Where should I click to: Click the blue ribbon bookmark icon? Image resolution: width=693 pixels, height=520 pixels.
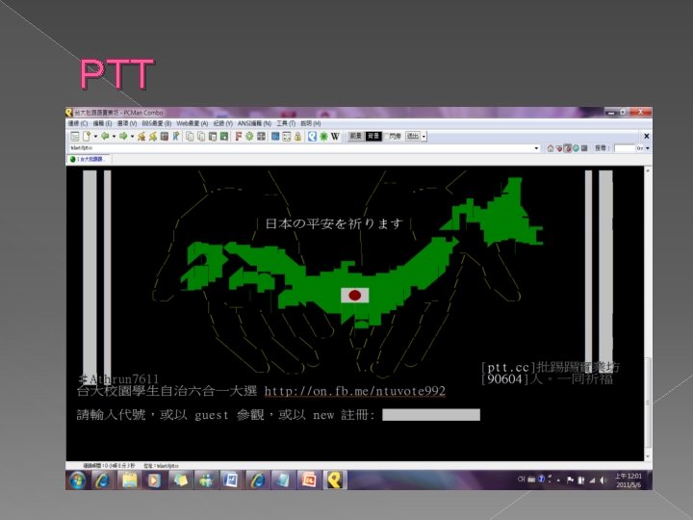(176, 136)
